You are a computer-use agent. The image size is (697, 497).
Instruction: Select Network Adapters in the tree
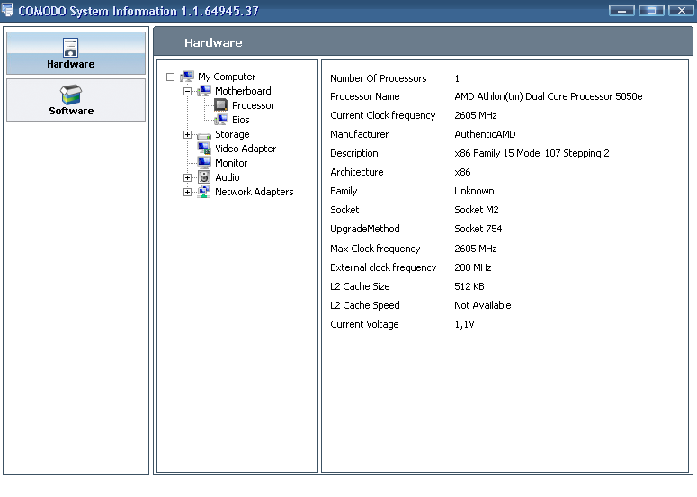click(x=255, y=192)
